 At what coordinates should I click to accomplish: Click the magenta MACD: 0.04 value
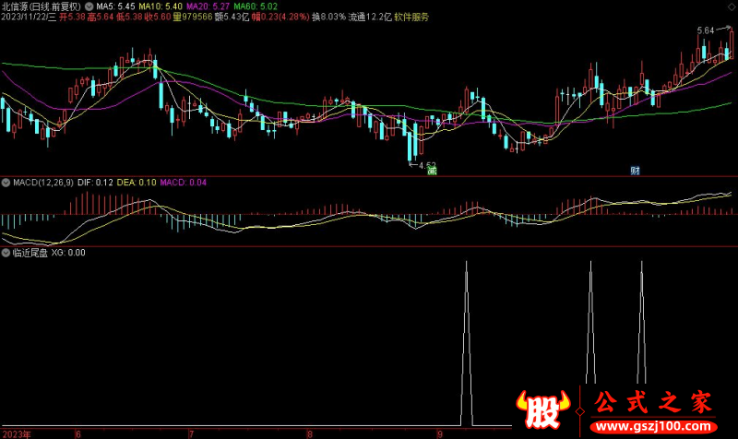click(x=183, y=183)
